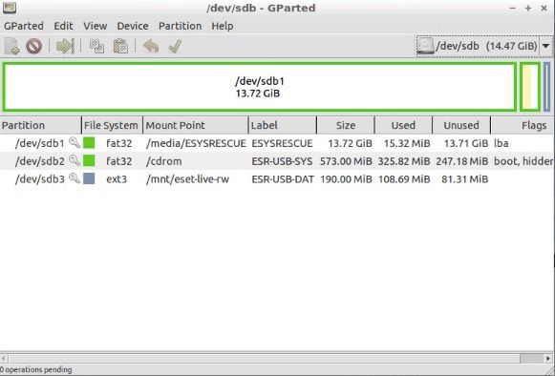Viewport: 555px width, 376px height.
Task: Click the 108.69 MiB used value
Action: [404, 179]
